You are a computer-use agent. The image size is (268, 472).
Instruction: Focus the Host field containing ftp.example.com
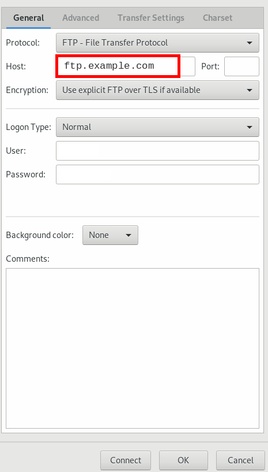126,66
